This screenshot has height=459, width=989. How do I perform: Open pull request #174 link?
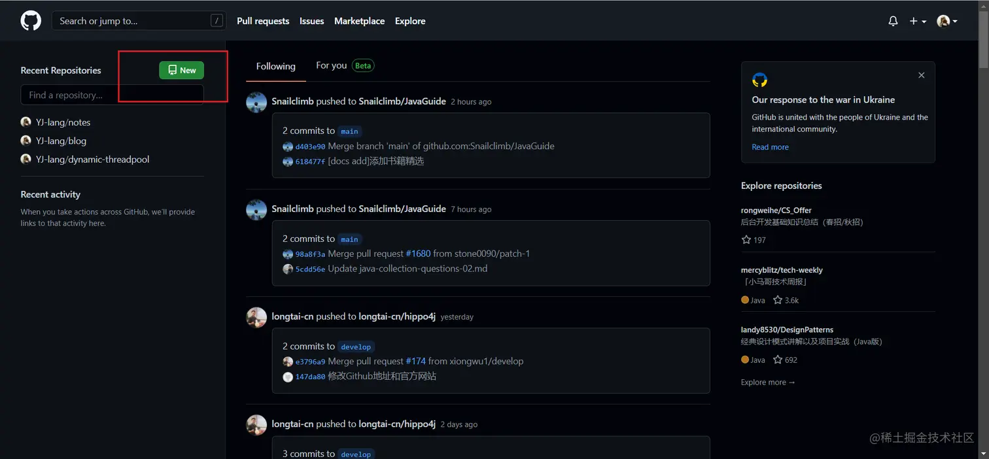tap(415, 361)
